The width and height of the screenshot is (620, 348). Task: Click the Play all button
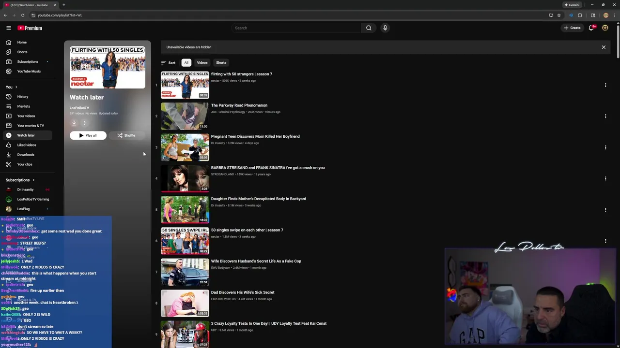[88, 135]
